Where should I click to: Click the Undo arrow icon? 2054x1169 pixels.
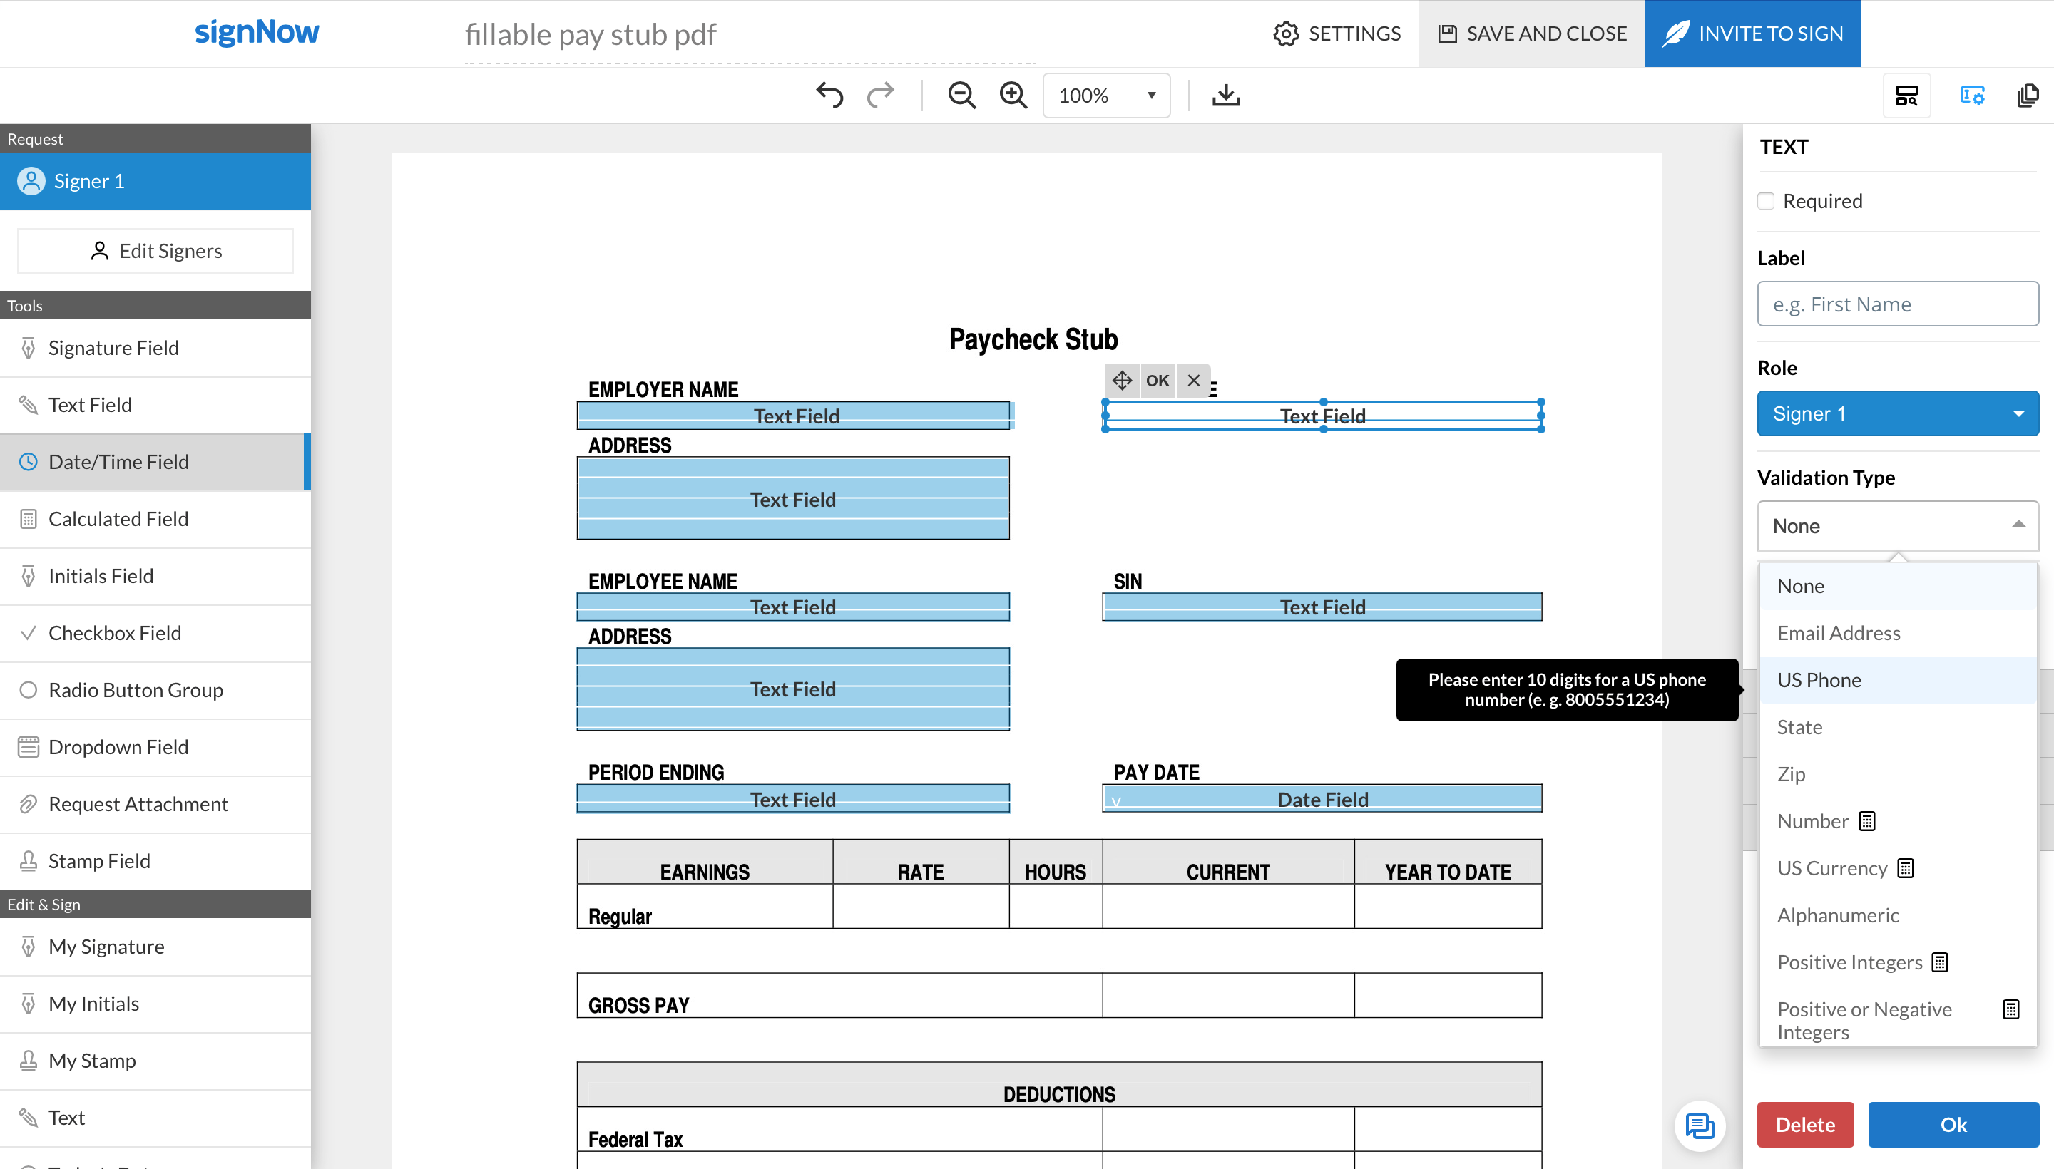(829, 95)
